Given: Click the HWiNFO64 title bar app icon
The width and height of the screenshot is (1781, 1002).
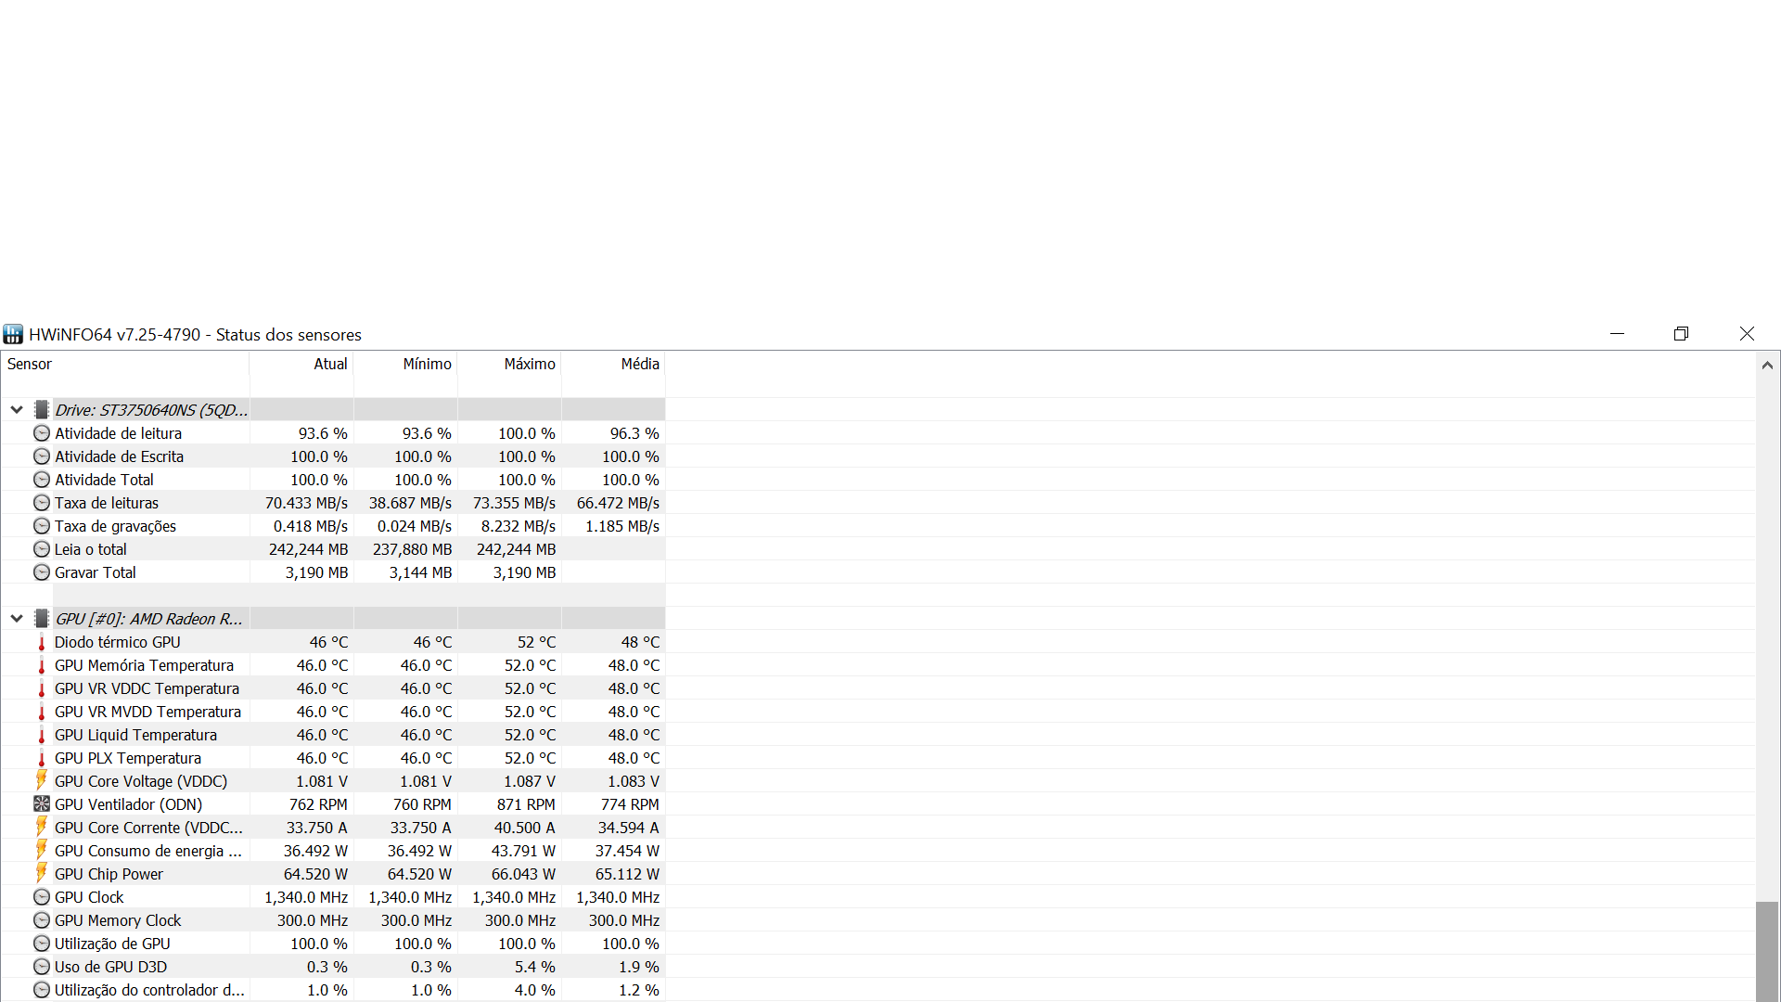Looking at the screenshot, I should 13,334.
